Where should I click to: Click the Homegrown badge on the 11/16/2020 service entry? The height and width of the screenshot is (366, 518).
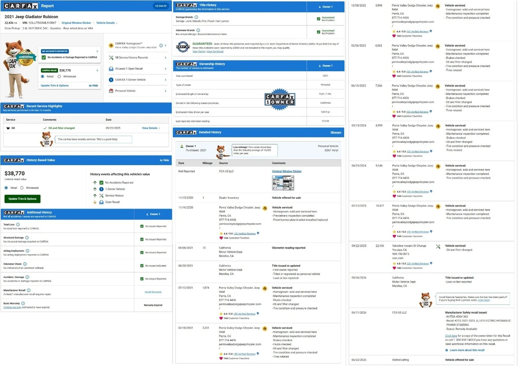[x=265, y=208]
